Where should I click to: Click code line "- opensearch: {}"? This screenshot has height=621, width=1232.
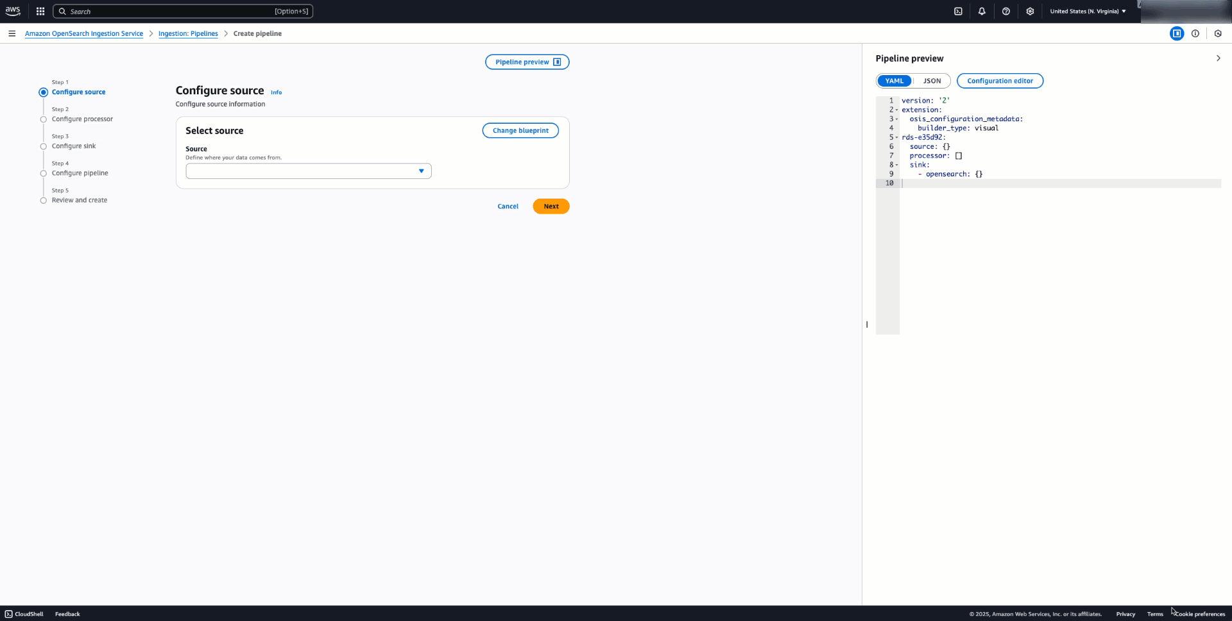click(950, 174)
